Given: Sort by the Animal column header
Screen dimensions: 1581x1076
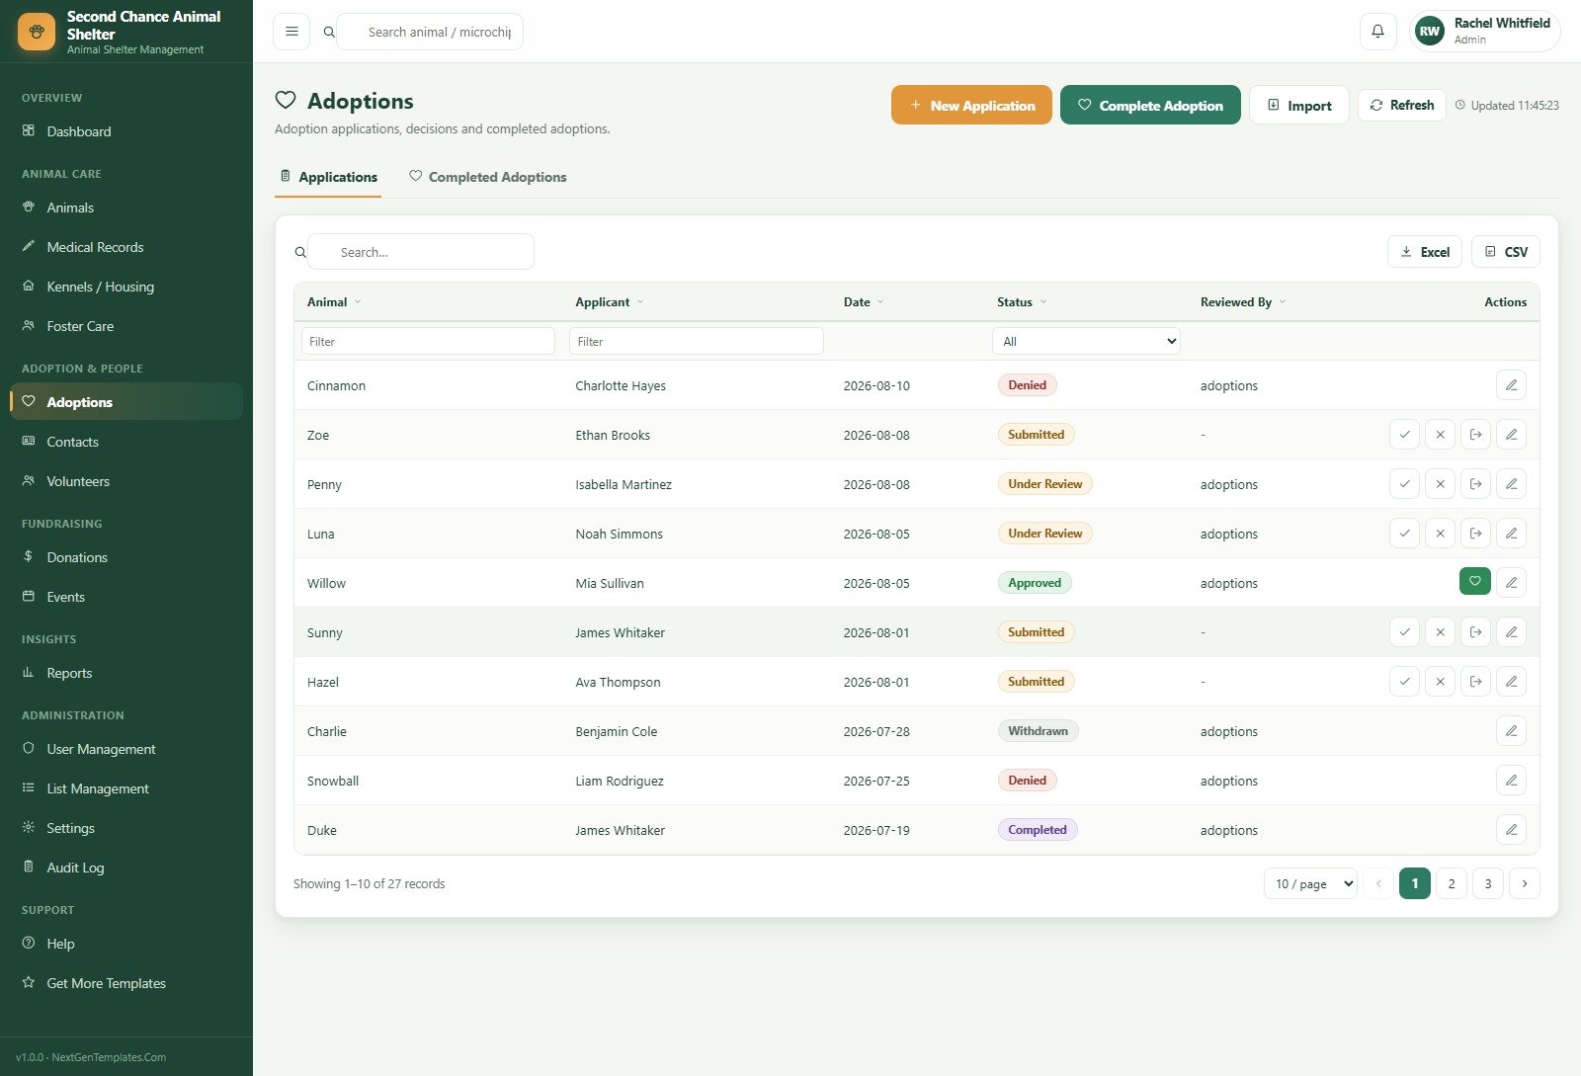Looking at the screenshot, I should (x=334, y=302).
